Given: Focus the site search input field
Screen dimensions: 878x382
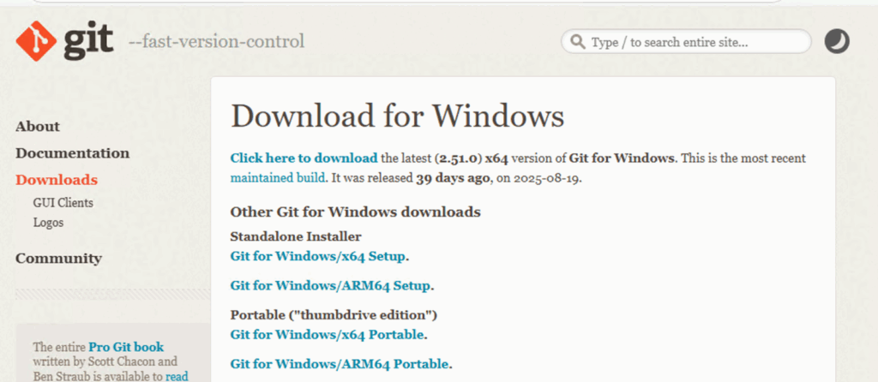Looking at the screenshot, I should coord(695,42).
